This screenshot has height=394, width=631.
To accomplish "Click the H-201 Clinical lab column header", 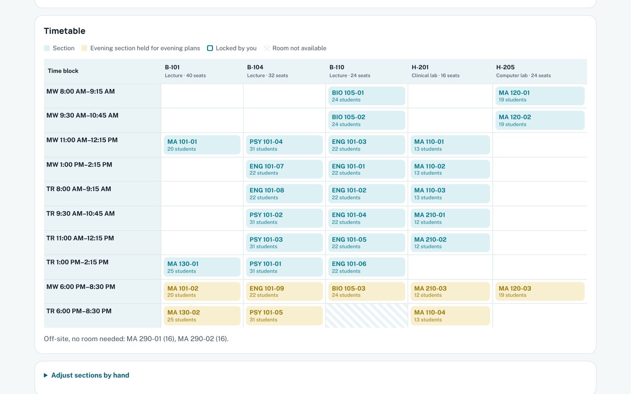I will point(450,71).
